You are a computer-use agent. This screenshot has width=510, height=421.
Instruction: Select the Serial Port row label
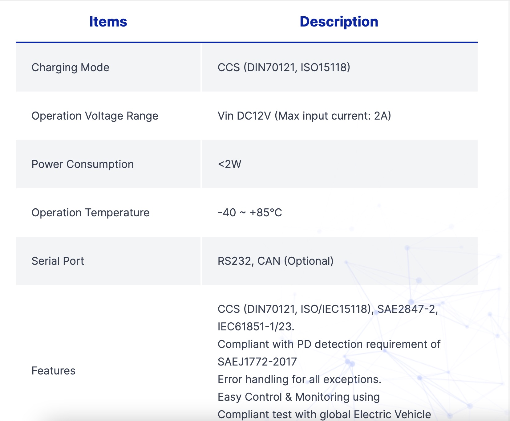(58, 261)
